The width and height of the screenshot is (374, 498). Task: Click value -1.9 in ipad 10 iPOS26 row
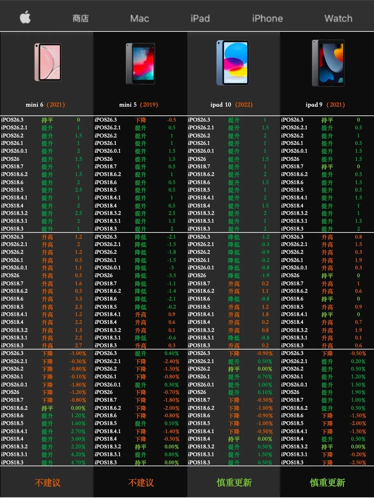coord(265,276)
